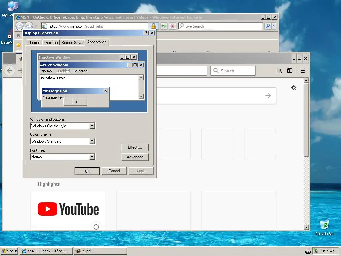Screen dimensions: 341x256
Task: Click the Display Properties help question button
Action: coord(146,33)
